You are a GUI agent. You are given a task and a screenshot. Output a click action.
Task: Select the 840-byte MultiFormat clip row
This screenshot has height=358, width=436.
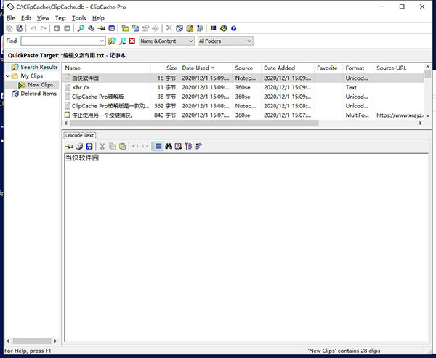point(243,115)
